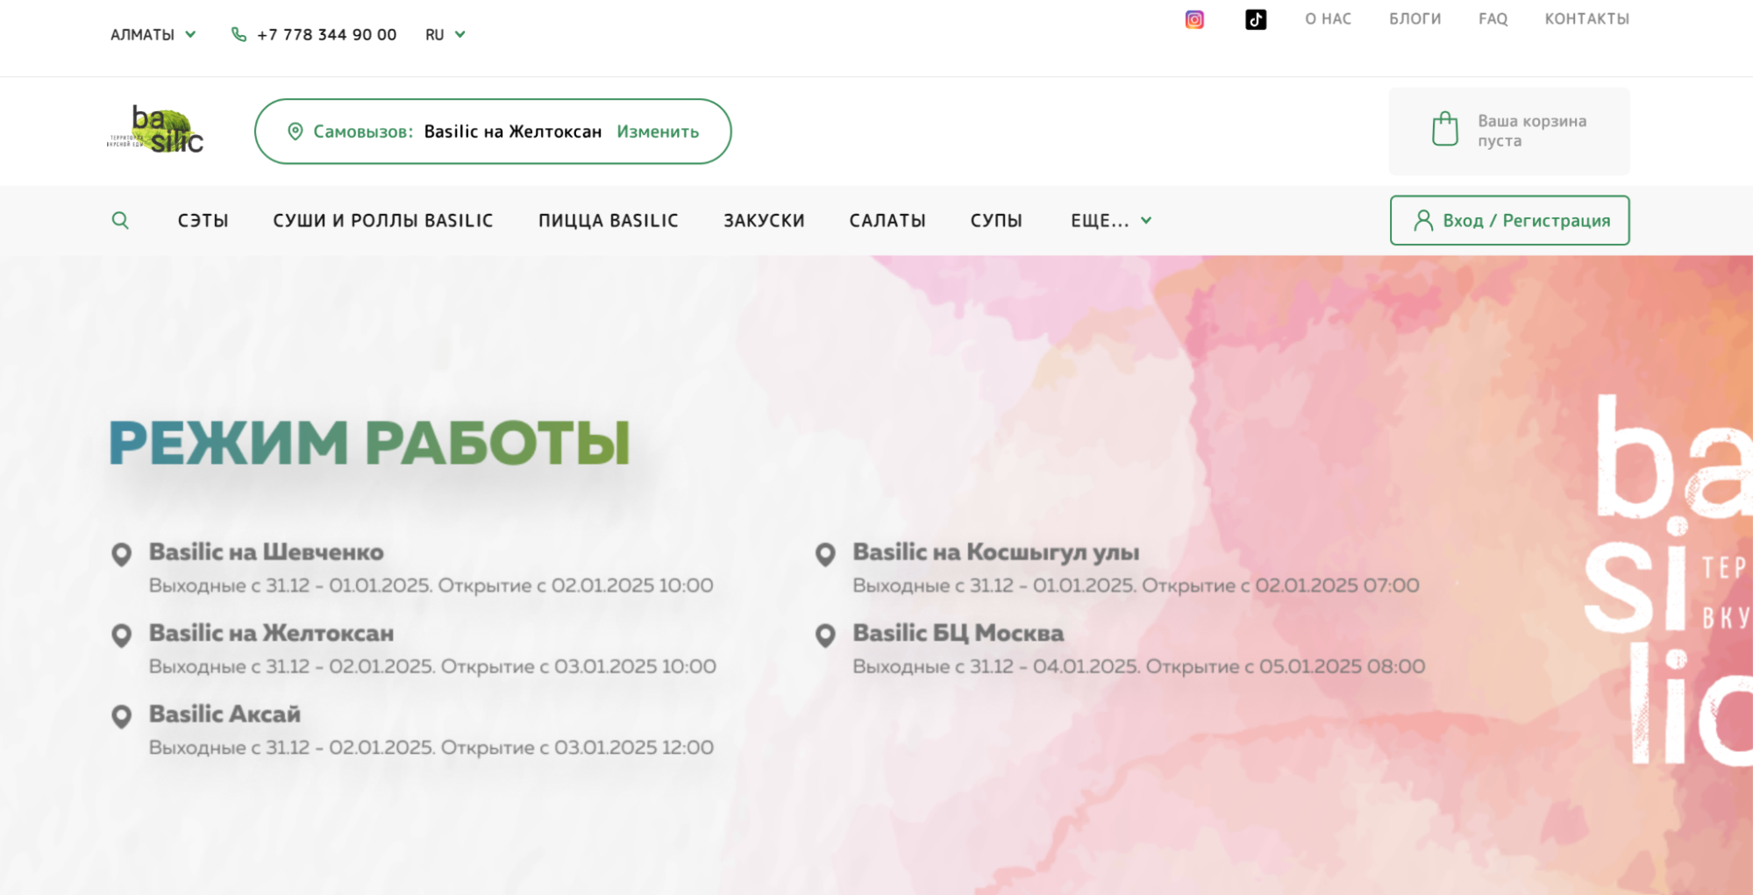
Task: Open the О НАС page link
Action: [1329, 18]
